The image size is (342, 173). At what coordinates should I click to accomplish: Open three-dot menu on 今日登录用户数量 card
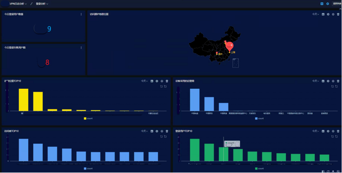point(81,14)
